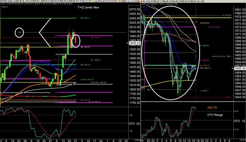Click the 1800.00 price axis label
Image resolution: width=246 pixels, height=142 pixels.
tap(135, 89)
